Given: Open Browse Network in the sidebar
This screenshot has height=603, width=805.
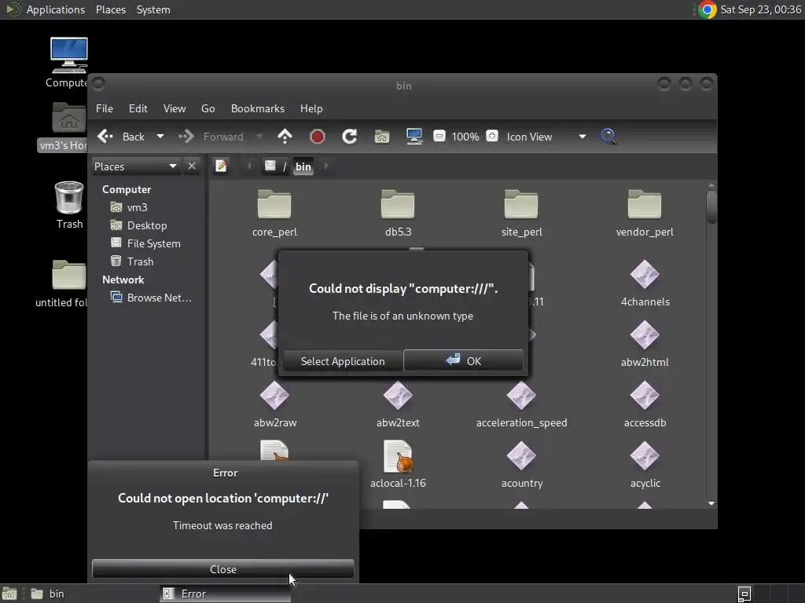Looking at the screenshot, I should point(152,298).
